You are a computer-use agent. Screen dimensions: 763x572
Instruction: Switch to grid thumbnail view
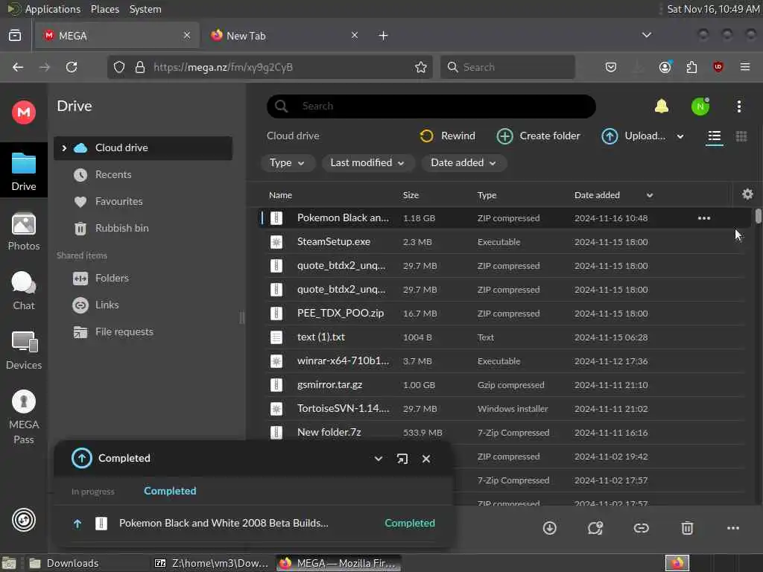coord(741,136)
